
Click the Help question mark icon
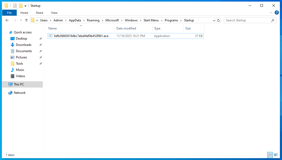[x=277, y=13]
